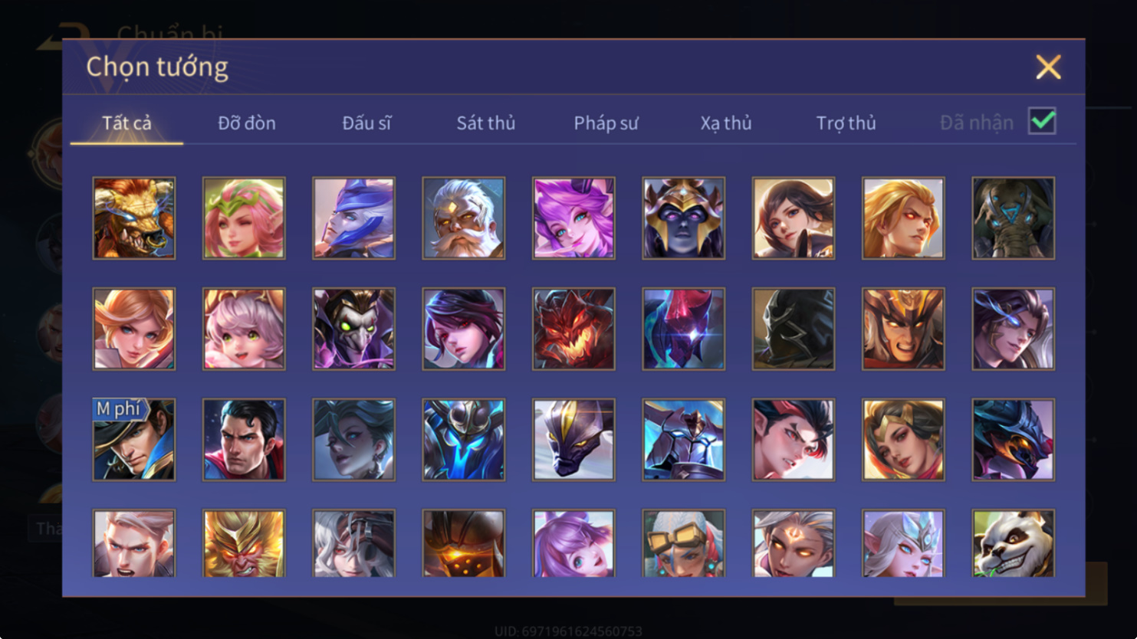Open the 'Sát thủ' hero tab
This screenshot has width=1137, height=639.
tap(485, 123)
